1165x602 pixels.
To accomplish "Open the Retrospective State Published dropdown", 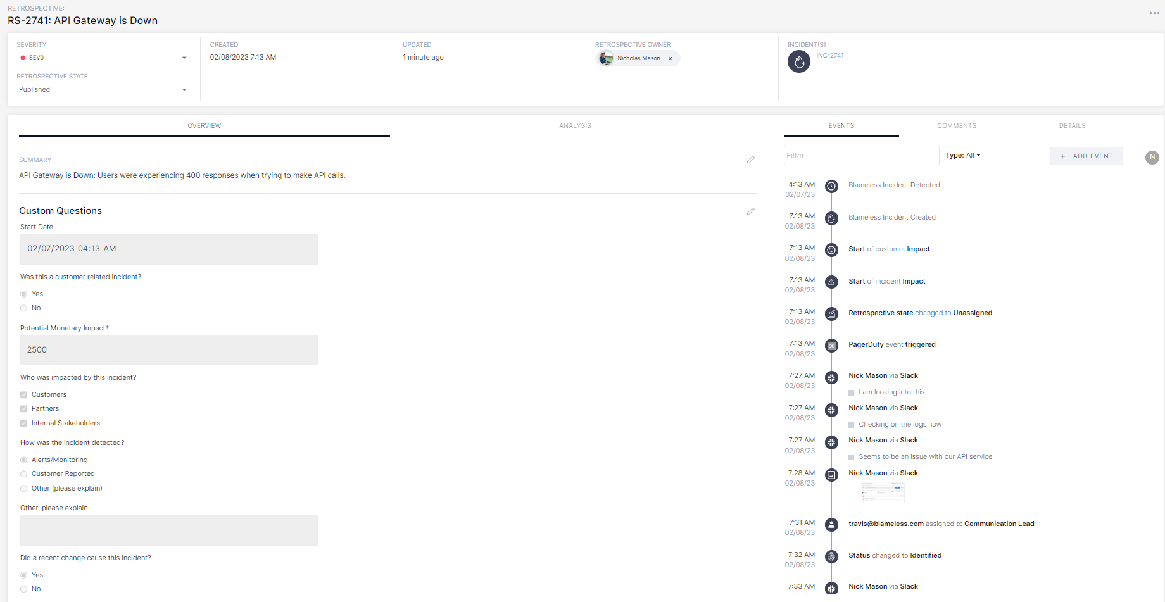I will [x=184, y=89].
